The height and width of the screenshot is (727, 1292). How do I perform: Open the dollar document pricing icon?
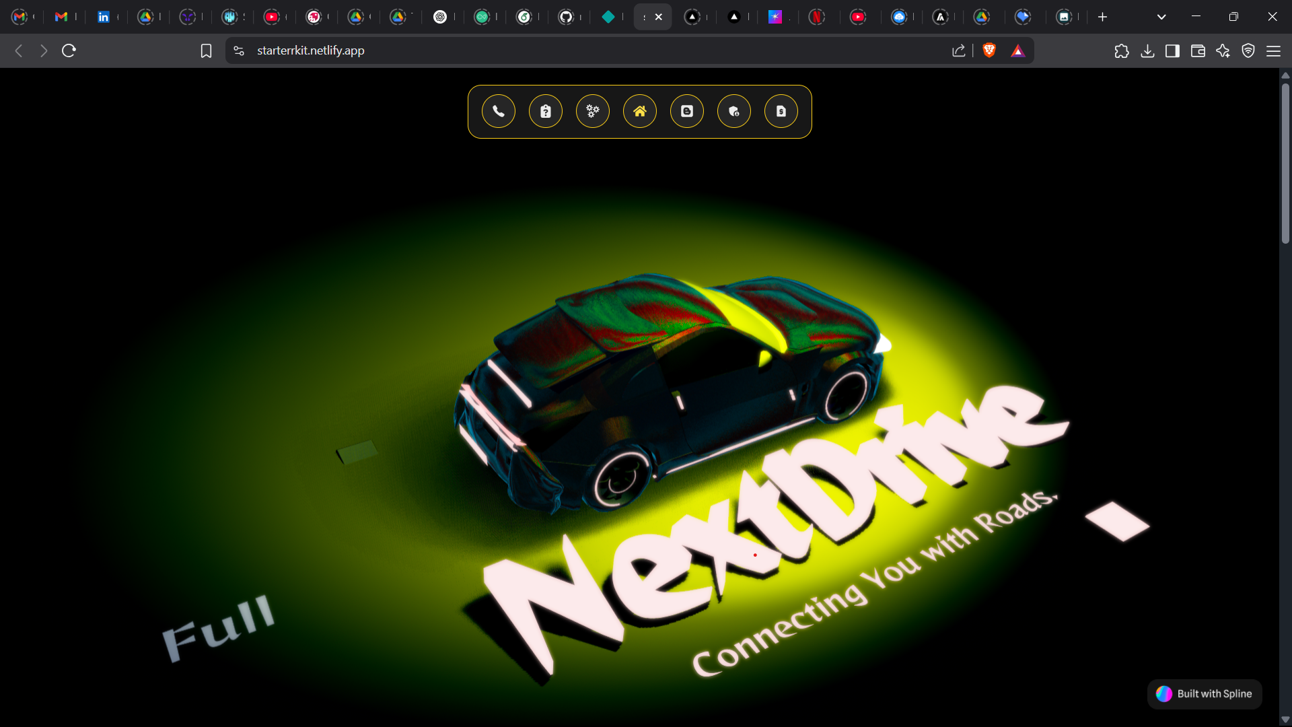tap(781, 112)
